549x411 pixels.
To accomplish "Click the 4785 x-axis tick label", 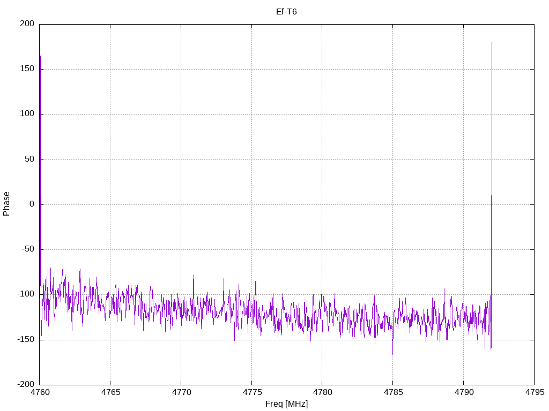I will [x=393, y=392].
